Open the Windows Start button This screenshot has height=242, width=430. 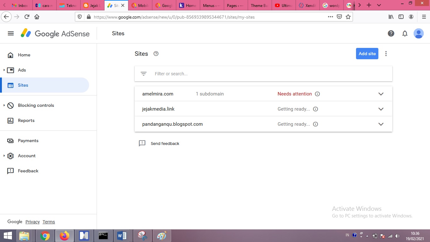click(x=8, y=236)
